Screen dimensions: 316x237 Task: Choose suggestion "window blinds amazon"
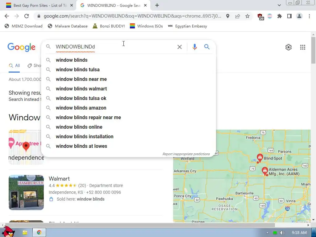128,108
